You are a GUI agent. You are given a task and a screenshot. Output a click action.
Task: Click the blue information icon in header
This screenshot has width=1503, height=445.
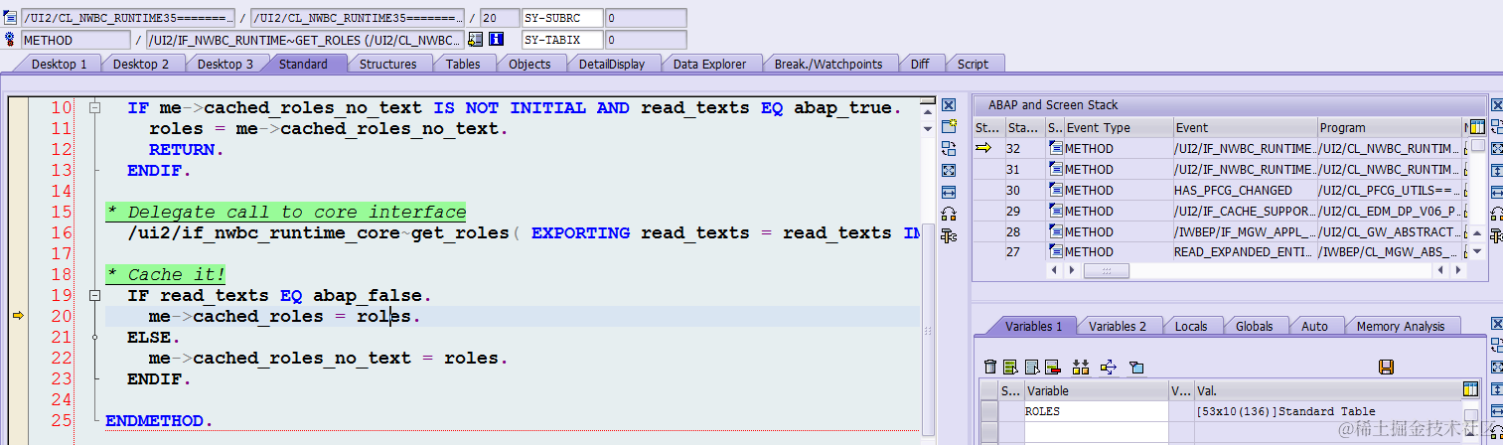click(x=497, y=40)
